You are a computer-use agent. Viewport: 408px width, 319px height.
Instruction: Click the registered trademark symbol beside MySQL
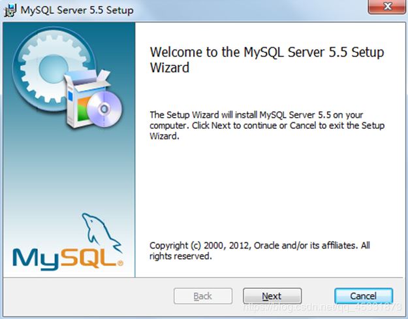[x=121, y=264]
